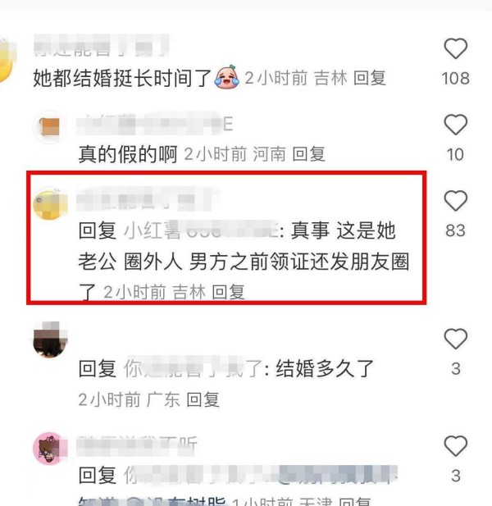Tap the crying-laughing peach emoji

tap(227, 77)
